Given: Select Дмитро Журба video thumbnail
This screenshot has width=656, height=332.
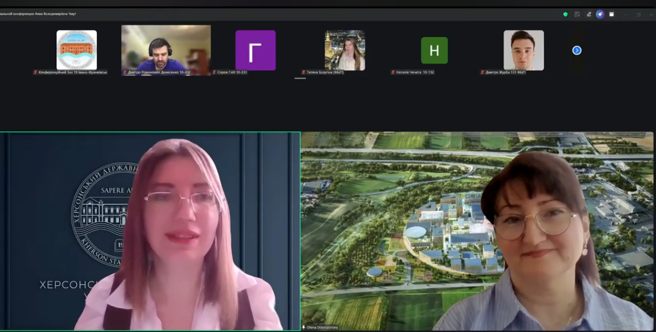Looking at the screenshot, I should point(523,50).
